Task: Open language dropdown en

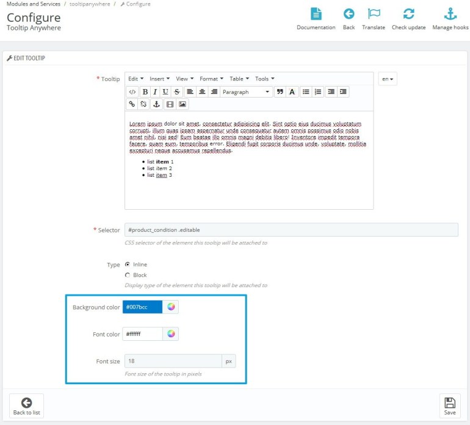Action: [x=388, y=79]
